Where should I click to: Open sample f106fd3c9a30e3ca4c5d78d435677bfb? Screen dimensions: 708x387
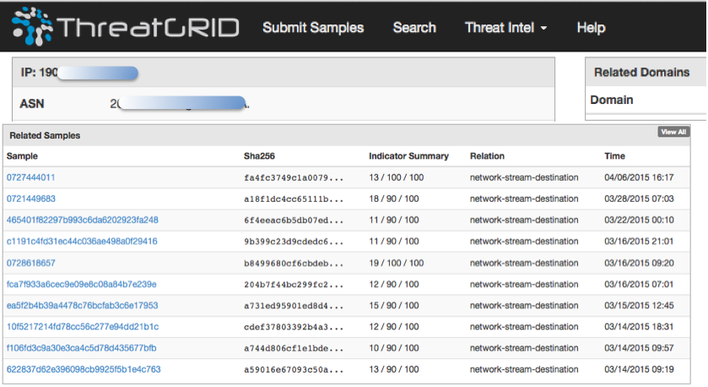click(x=82, y=348)
